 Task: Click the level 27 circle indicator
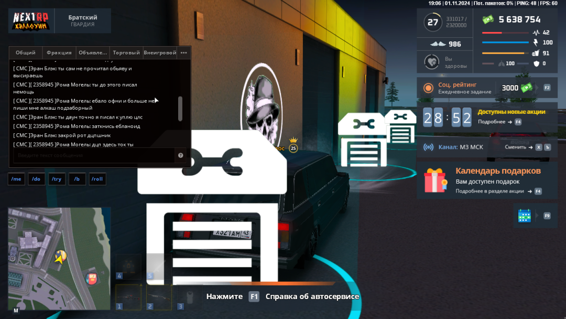tap(433, 23)
